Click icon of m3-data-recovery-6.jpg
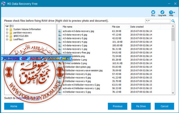 60,35
